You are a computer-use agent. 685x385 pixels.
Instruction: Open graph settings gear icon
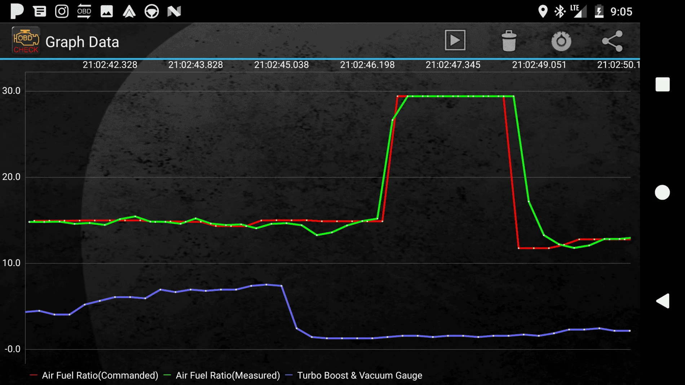pyautogui.click(x=561, y=41)
